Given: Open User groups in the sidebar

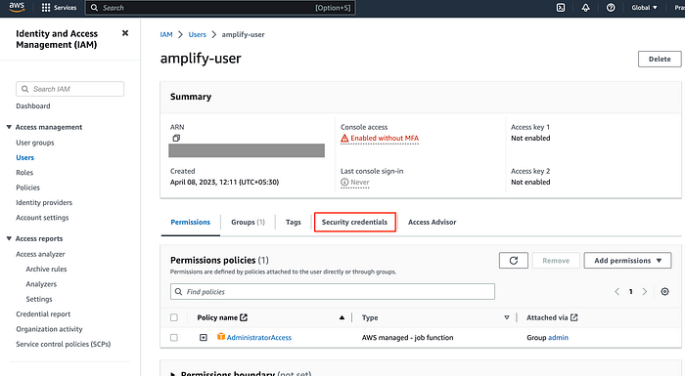Looking at the screenshot, I should (35, 143).
